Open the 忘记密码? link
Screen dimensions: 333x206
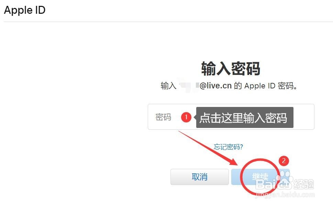click(228, 147)
